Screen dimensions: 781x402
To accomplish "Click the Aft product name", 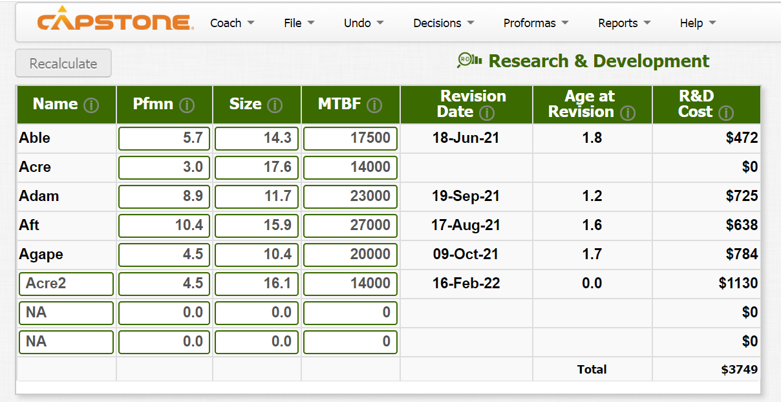I will click(x=29, y=226).
